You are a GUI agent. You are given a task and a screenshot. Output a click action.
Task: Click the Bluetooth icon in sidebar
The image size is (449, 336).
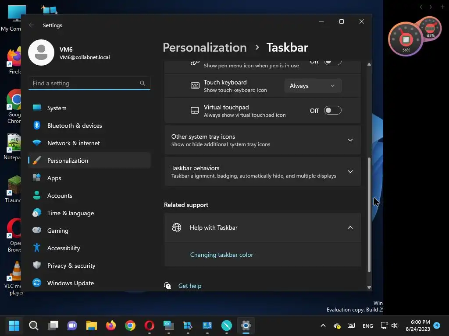tap(37, 125)
